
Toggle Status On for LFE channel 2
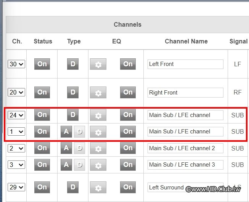click(x=42, y=148)
